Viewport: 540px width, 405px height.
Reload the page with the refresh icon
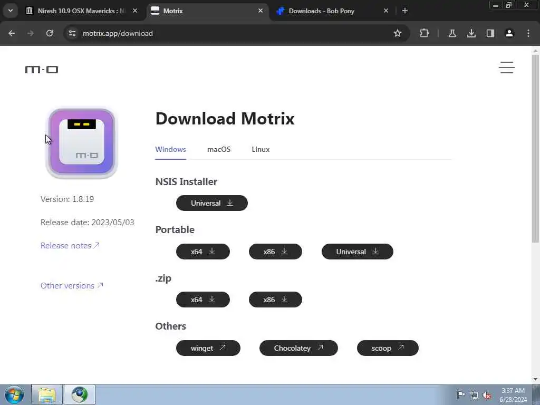tap(50, 33)
